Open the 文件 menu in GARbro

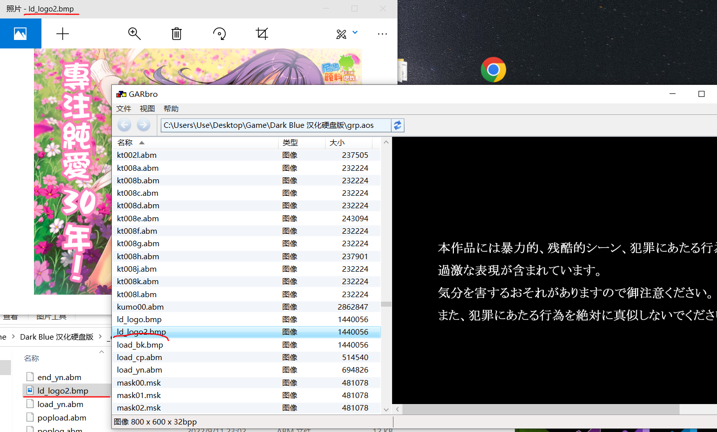(123, 108)
